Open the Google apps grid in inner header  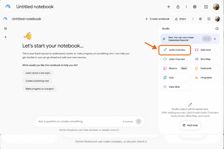click(x=209, y=19)
